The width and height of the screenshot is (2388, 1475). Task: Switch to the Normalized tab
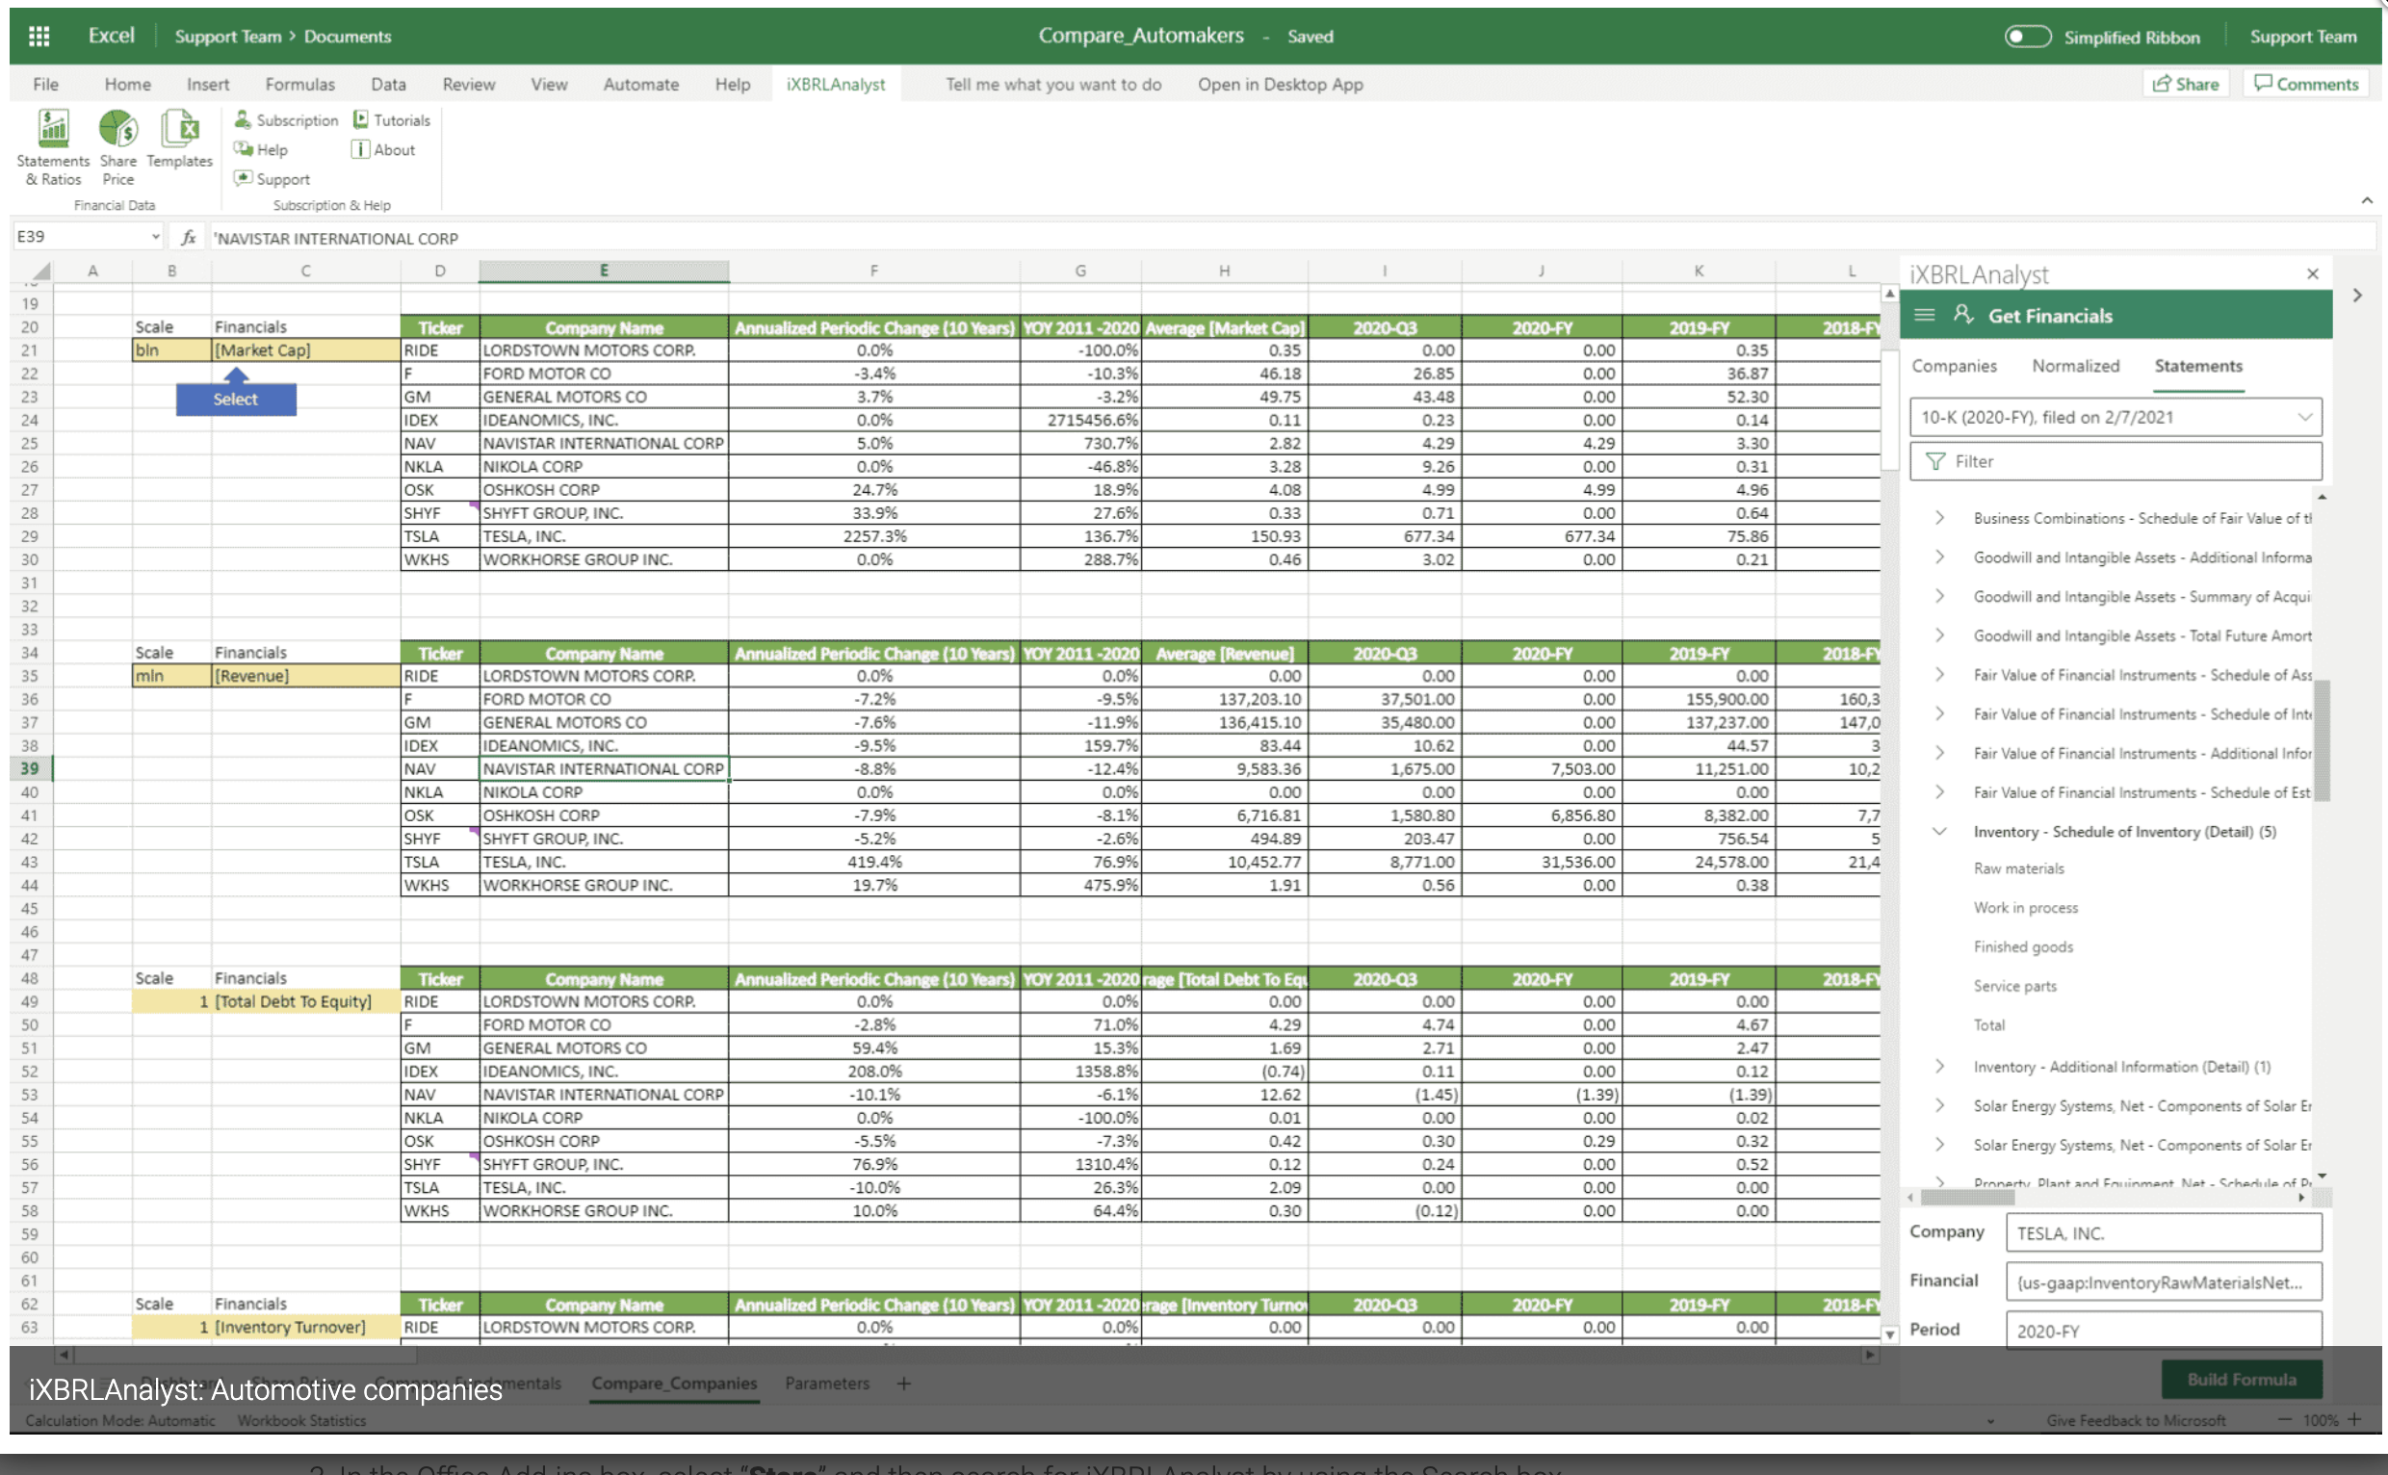pyautogui.click(x=2075, y=366)
